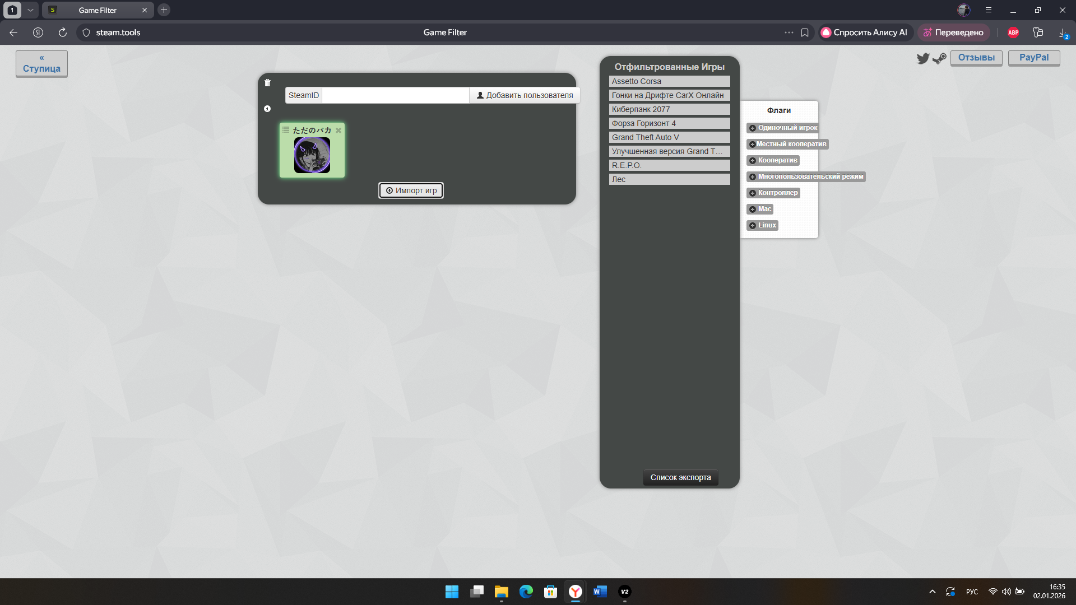Click the list icon on user card
1076x605 pixels.
[286, 130]
